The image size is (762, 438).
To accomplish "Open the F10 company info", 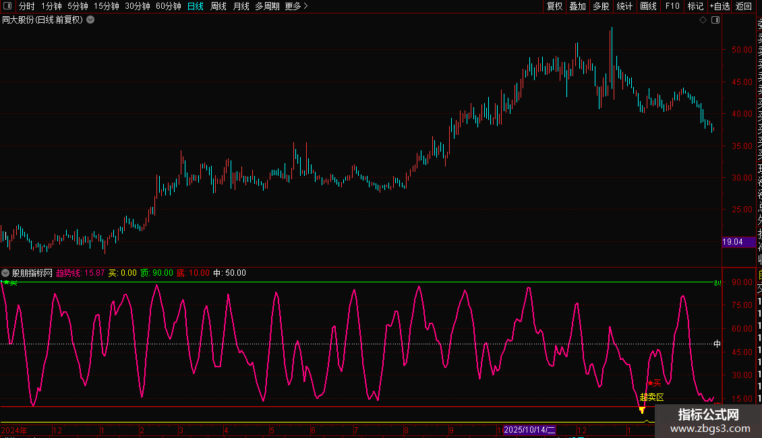I will (672, 6).
